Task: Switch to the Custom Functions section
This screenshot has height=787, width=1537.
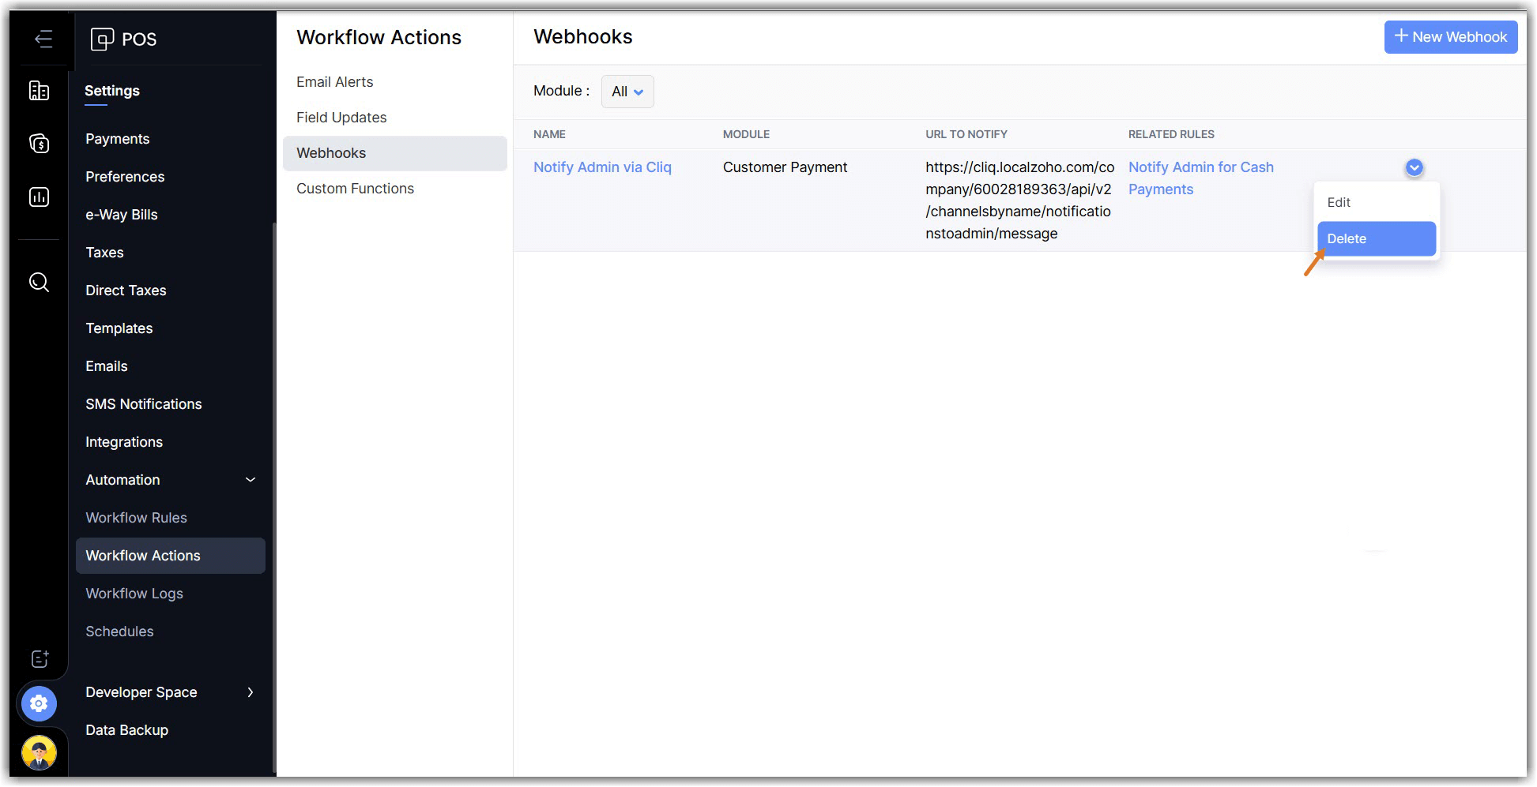Action: (355, 189)
